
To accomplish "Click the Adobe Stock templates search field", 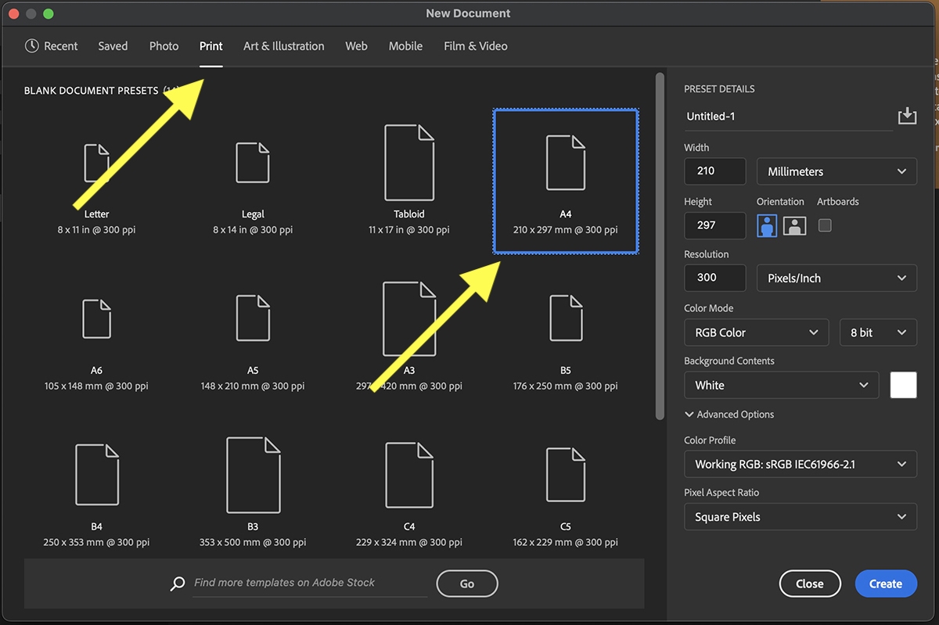I will [x=310, y=583].
